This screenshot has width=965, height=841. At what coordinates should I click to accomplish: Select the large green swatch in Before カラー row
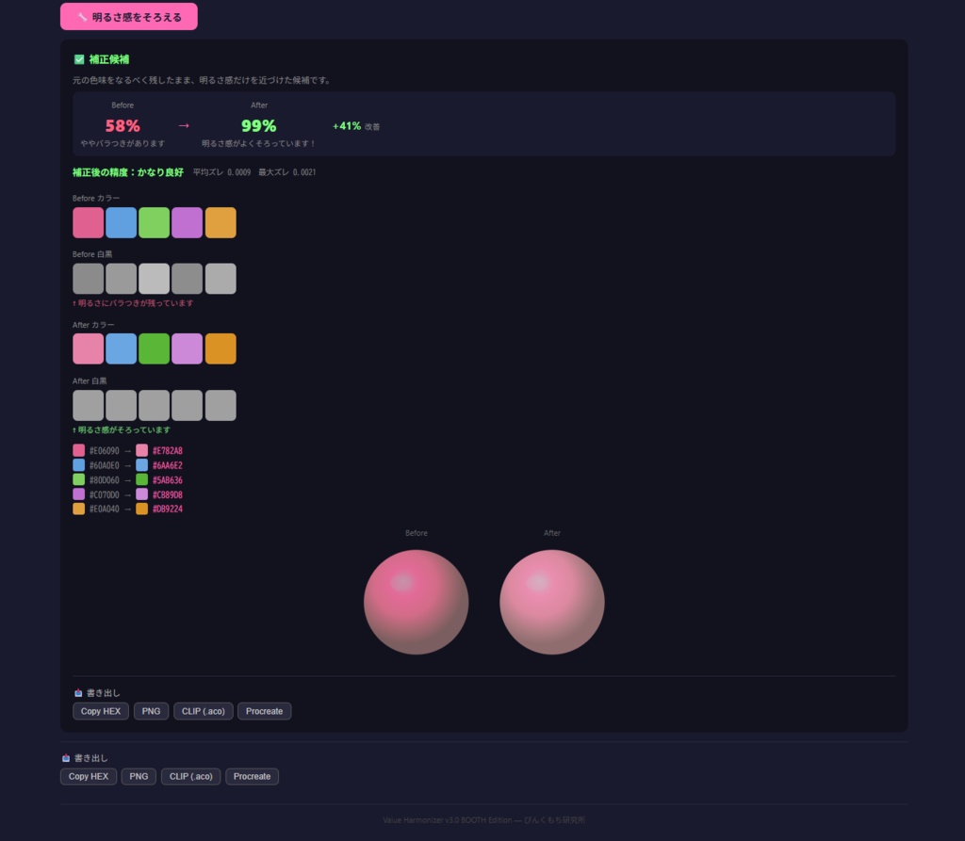pos(154,222)
